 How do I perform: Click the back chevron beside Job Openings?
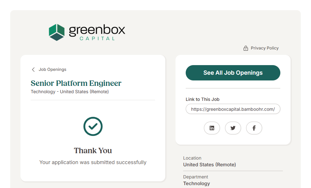pos(33,70)
